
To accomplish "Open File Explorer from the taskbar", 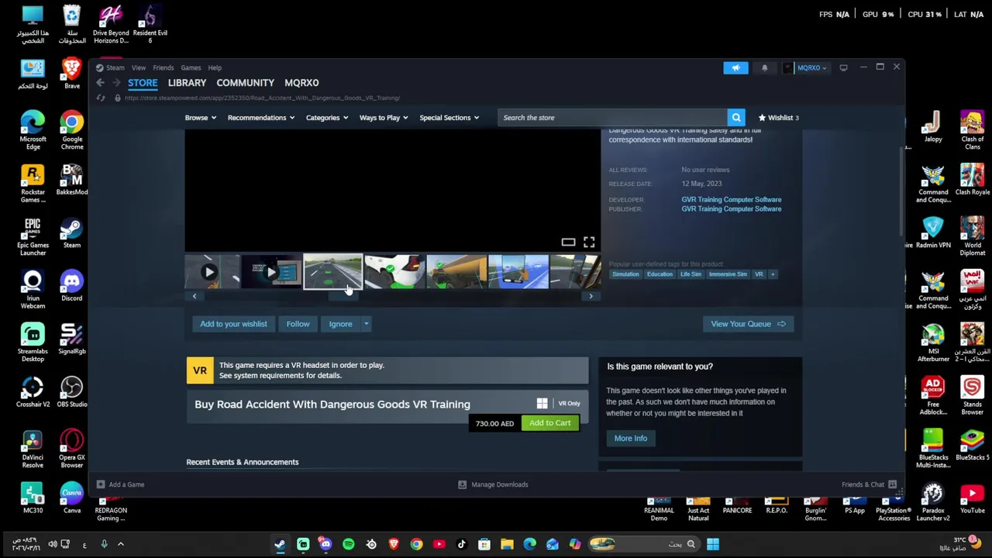I will pyautogui.click(x=507, y=544).
